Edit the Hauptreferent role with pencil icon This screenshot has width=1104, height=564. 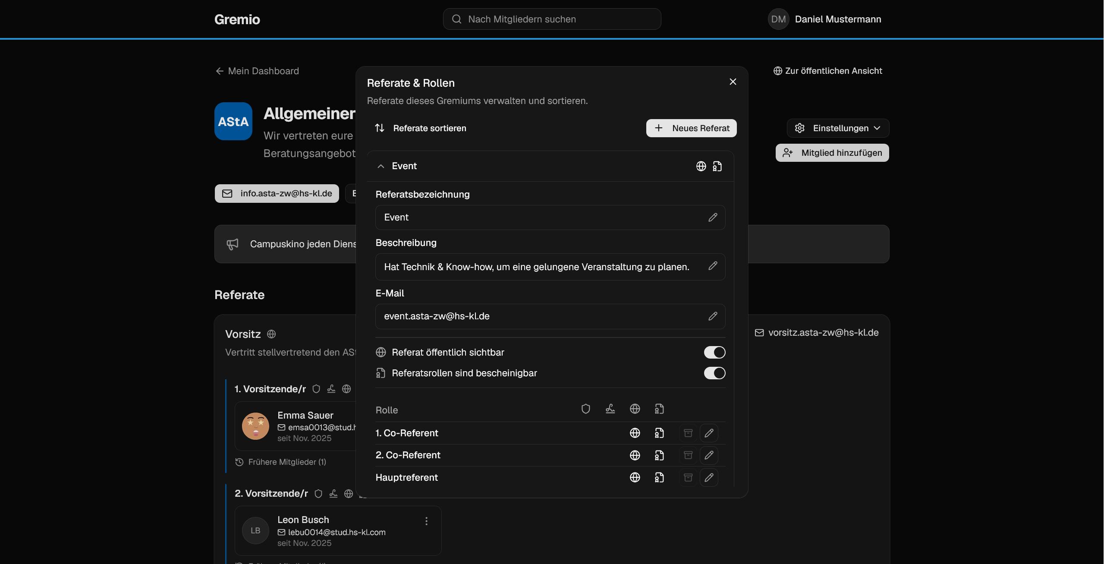coord(709,477)
